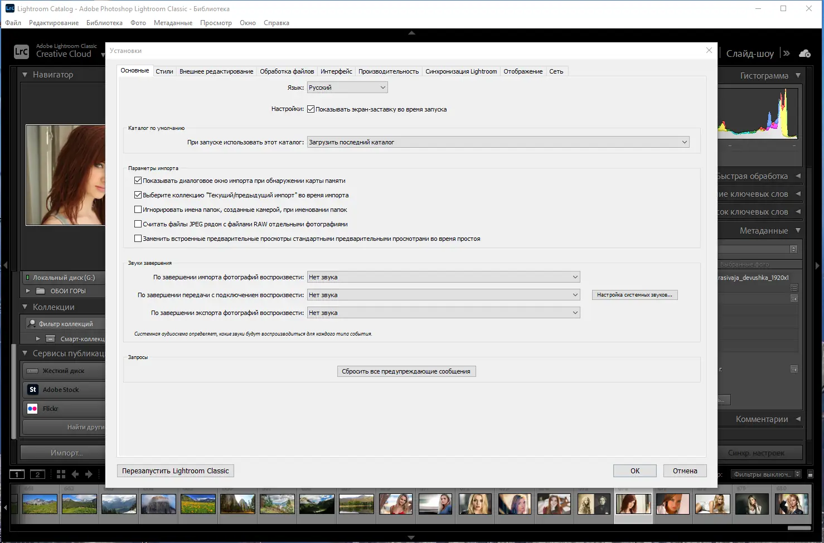Click the Adobe Stock service icon
Screen dimensions: 824x543
pos(32,390)
